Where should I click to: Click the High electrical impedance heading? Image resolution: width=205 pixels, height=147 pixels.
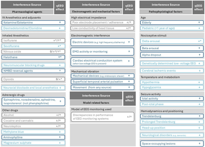tap(89, 17)
